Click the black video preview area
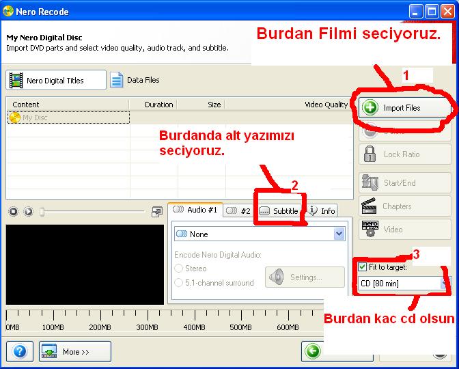 (x=85, y=264)
